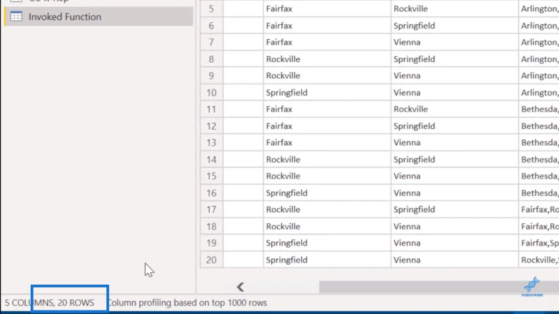Click the horizontal scrollbar left arrow
This screenshot has width=559, height=314.
(240, 287)
